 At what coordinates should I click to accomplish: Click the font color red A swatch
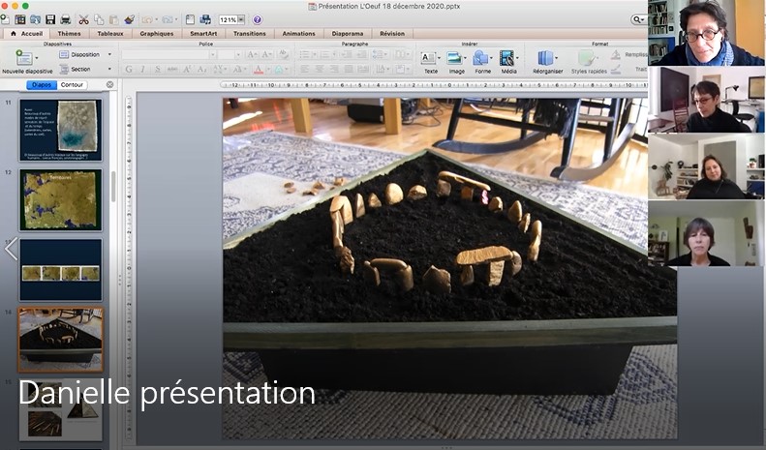coord(259,70)
